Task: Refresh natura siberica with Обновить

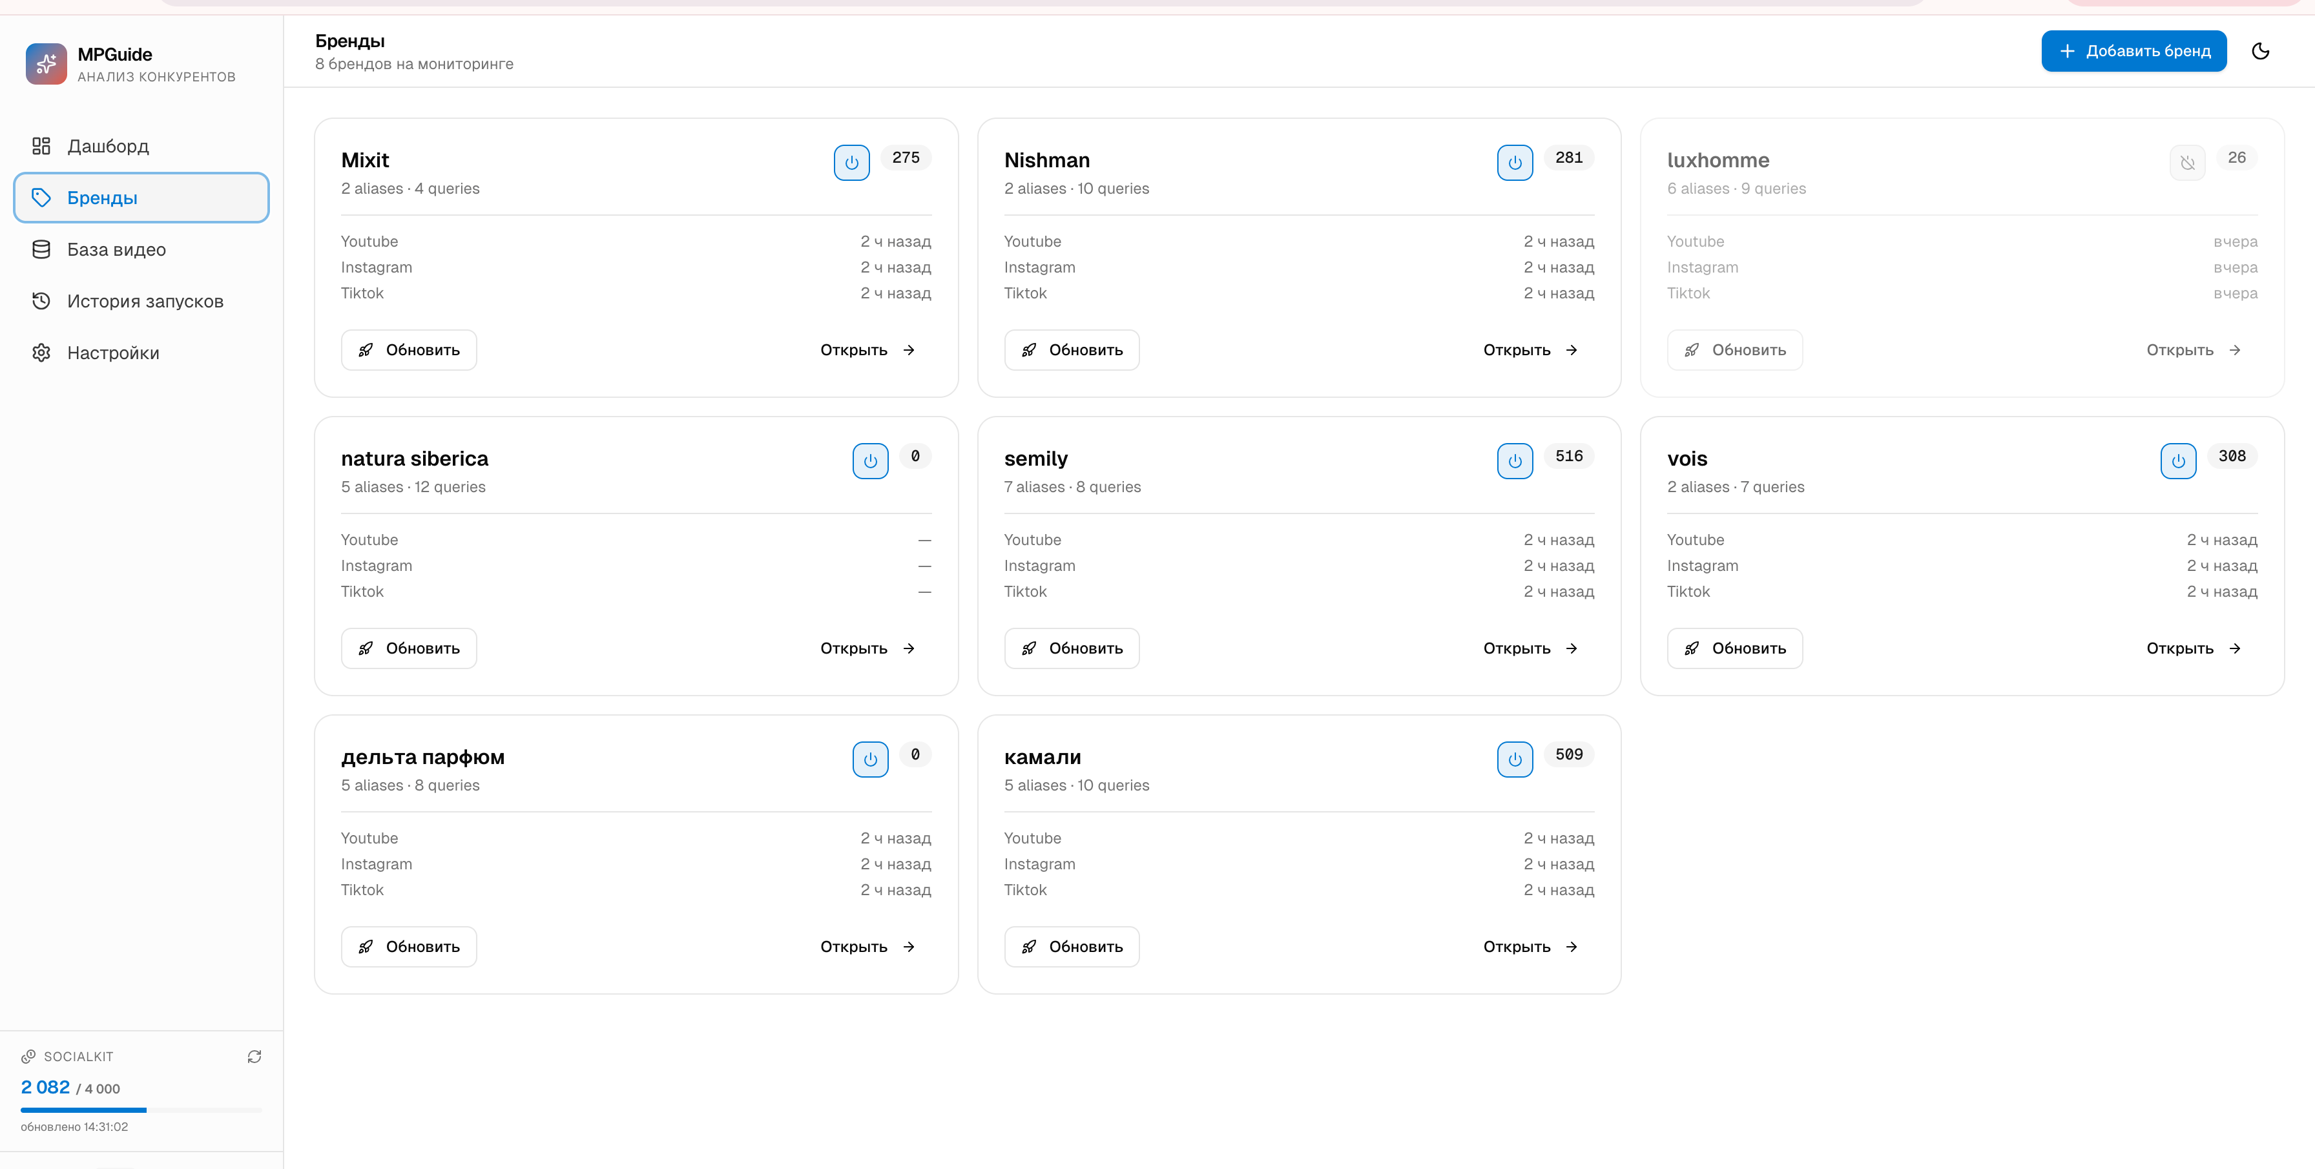Action: pos(409,648)
